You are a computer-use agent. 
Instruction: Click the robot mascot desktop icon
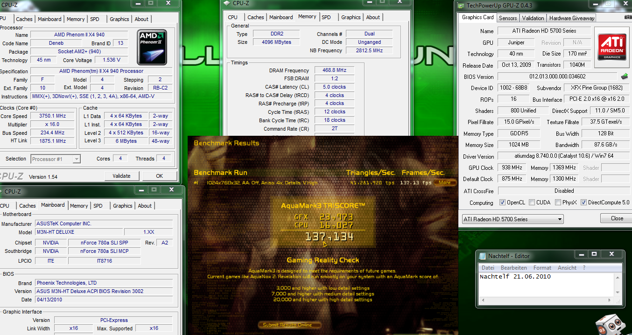pyautogui.click(x=610, y=324)
